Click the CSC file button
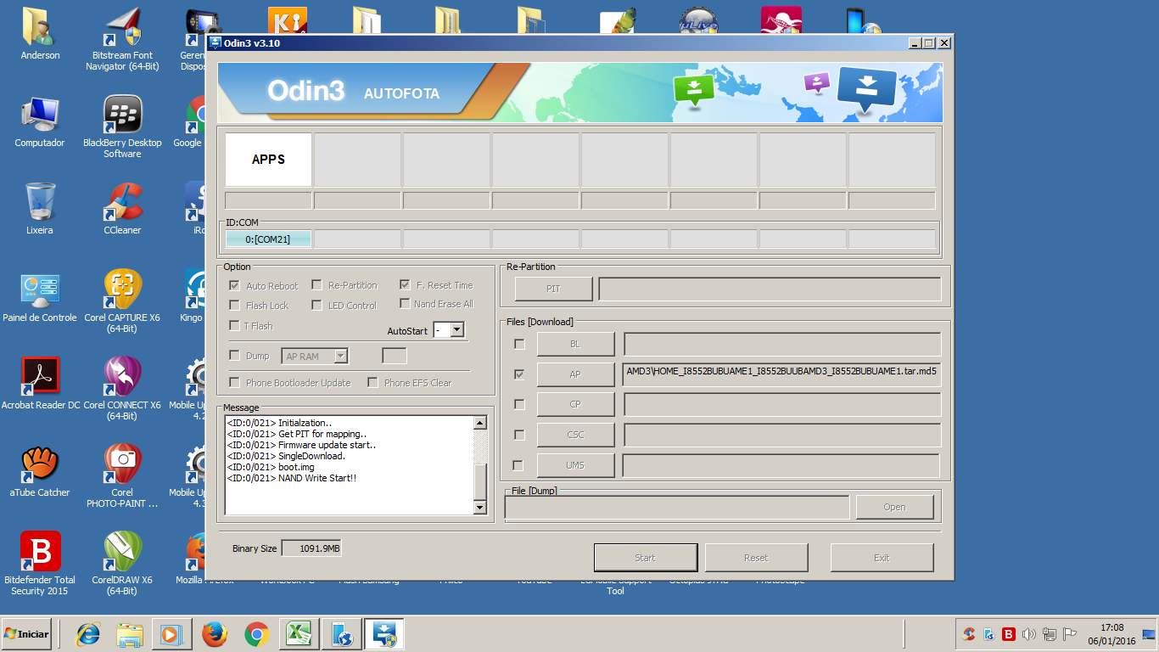 575,435
